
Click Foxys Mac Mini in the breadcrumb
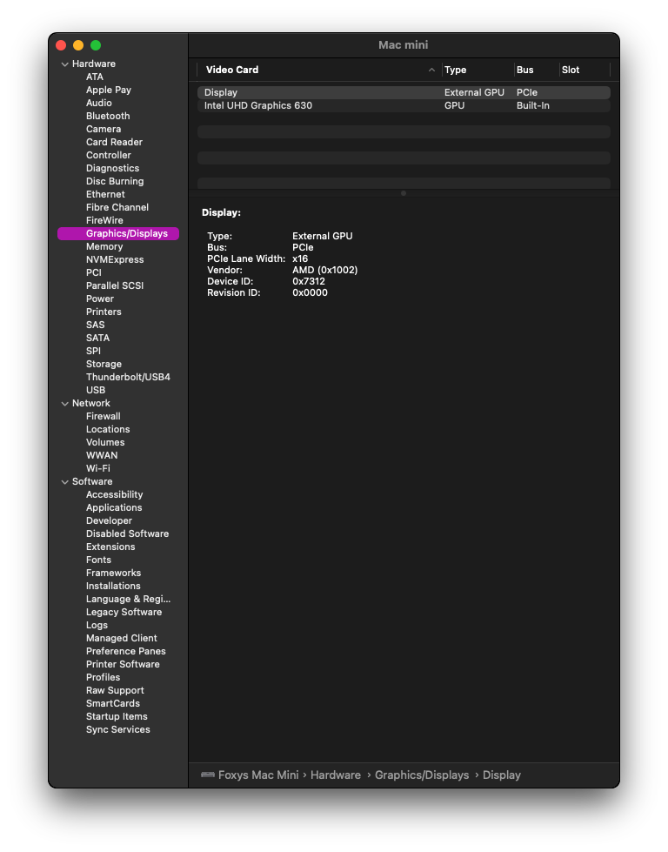coord(258,775)
